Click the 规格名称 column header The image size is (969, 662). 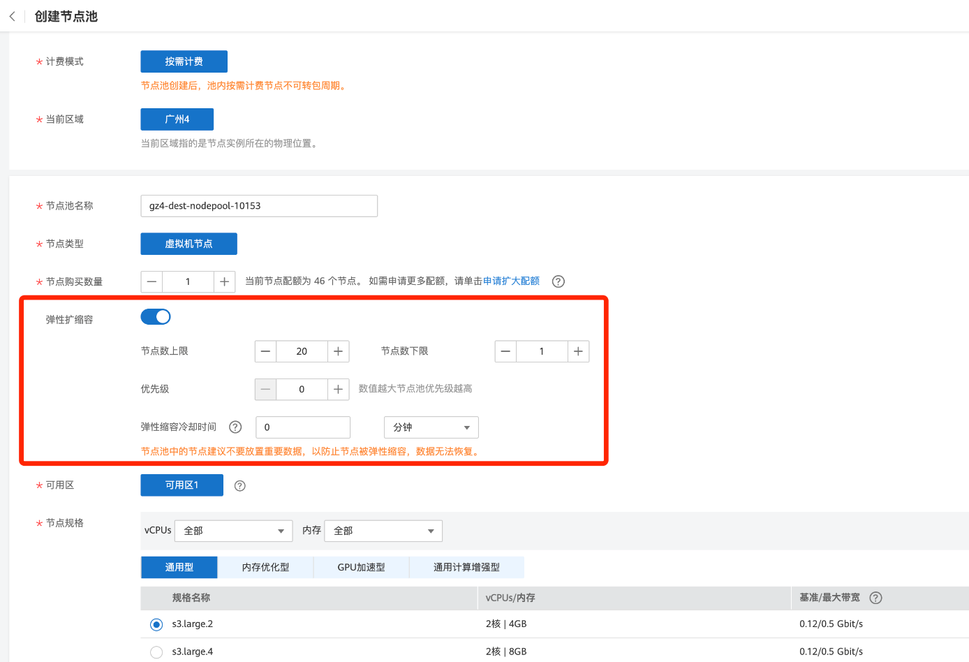tap(191, 598)
